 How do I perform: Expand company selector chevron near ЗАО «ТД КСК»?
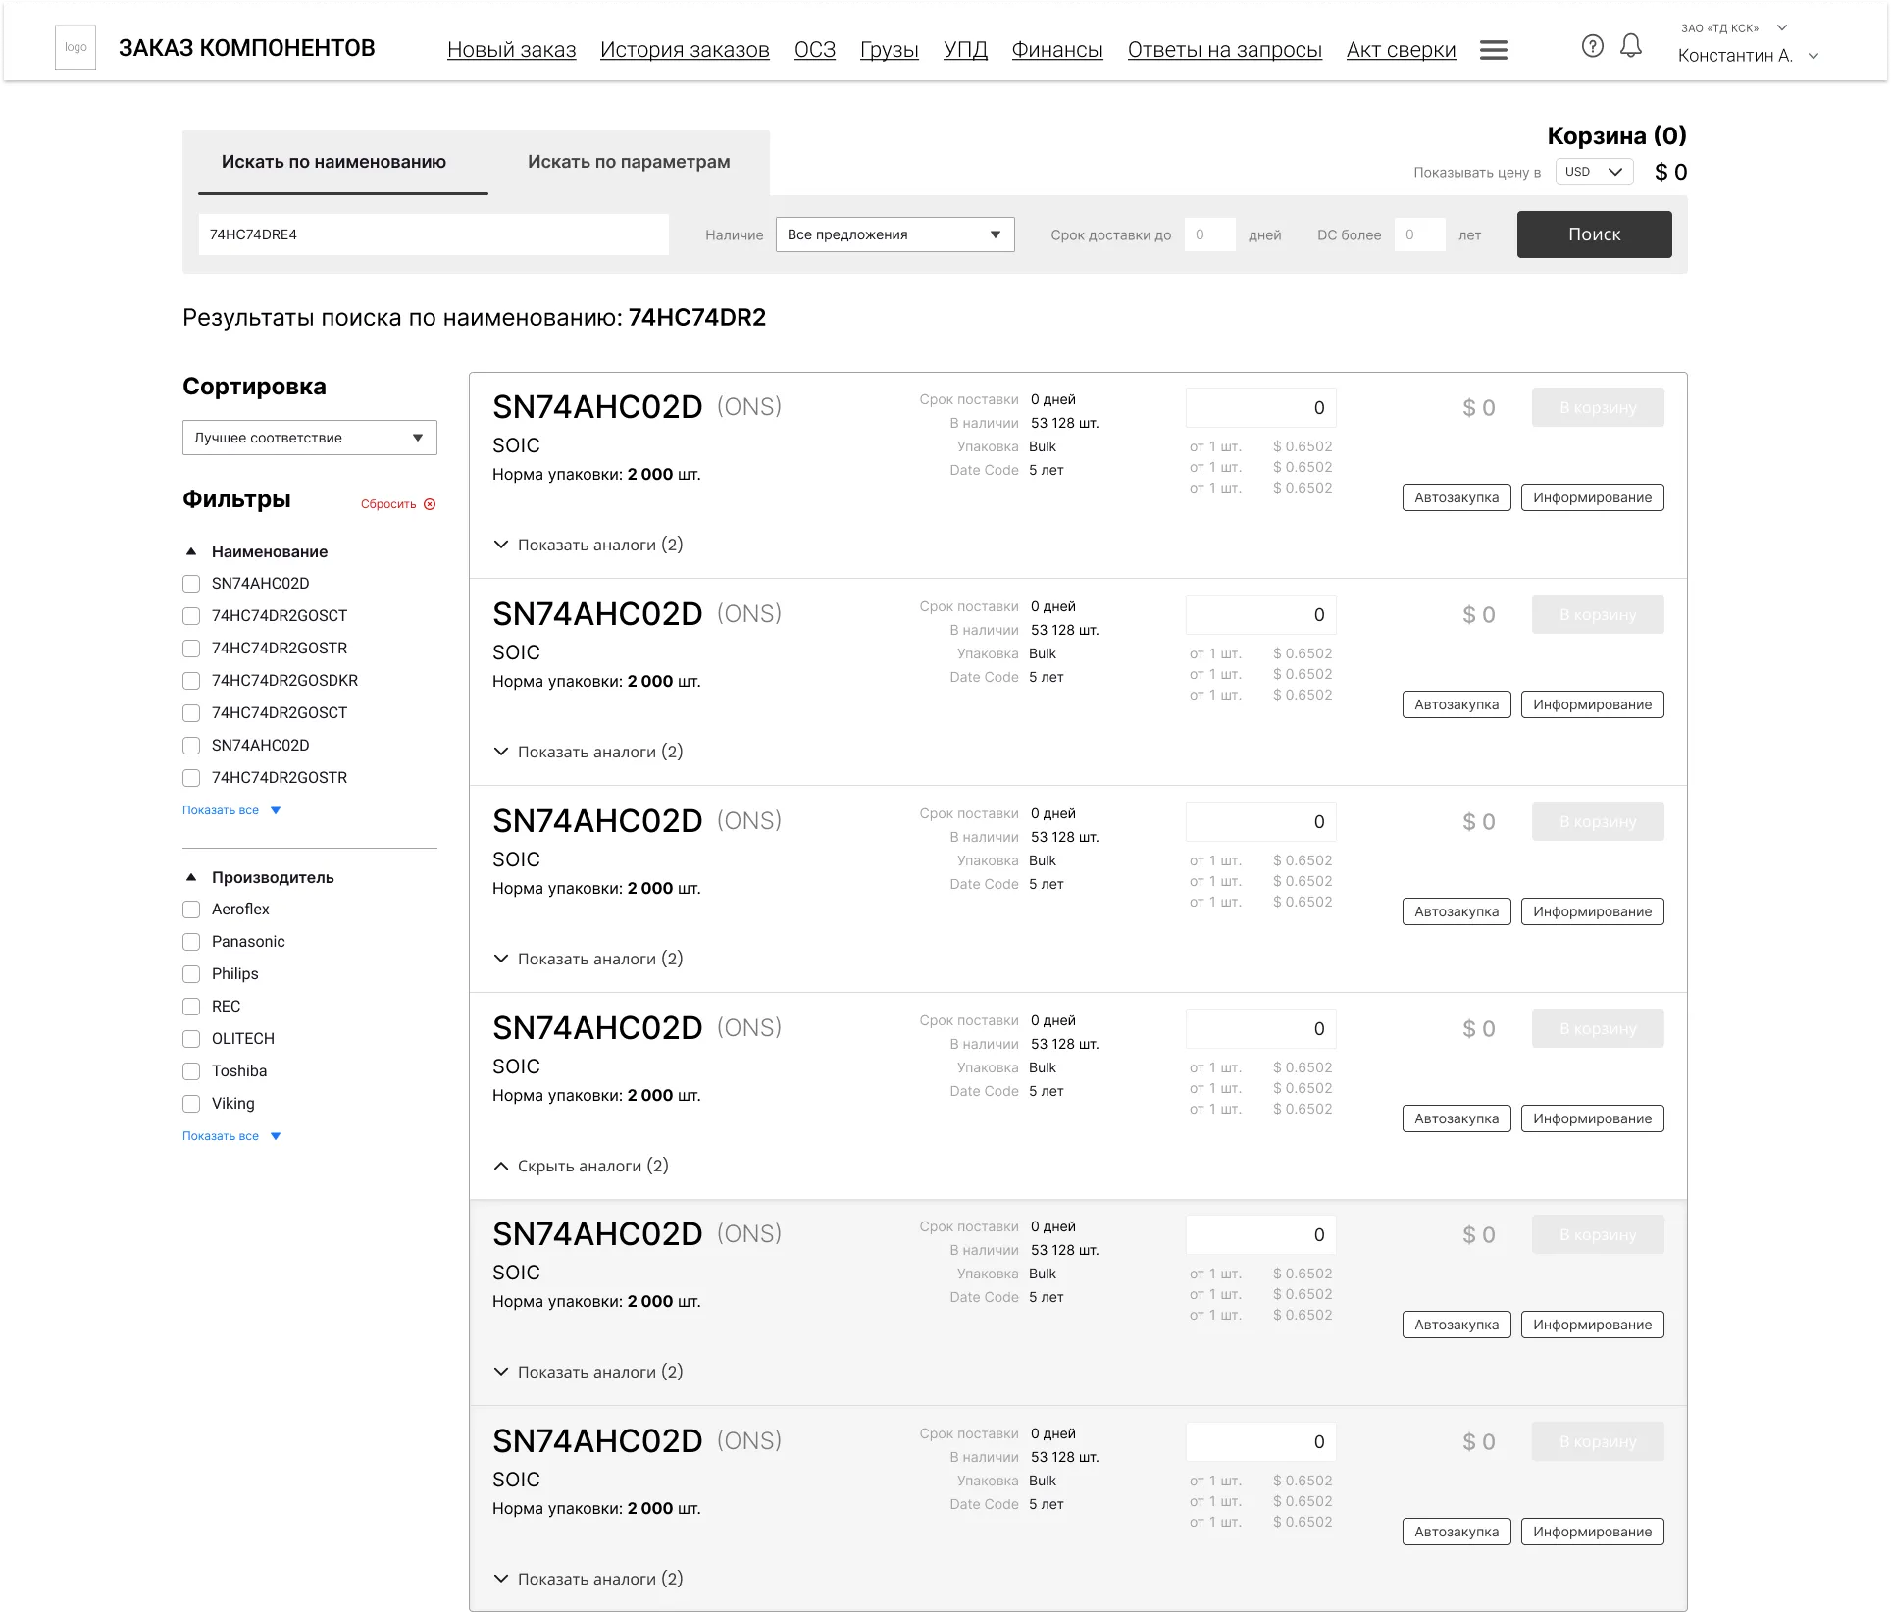pos(1782,27)
